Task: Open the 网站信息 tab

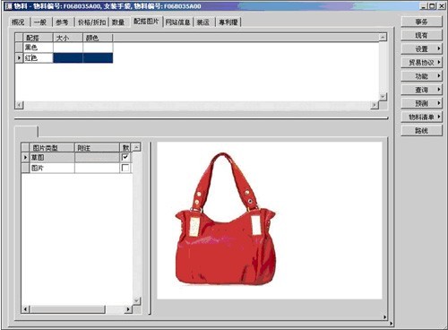Action: pyautogui.click(x=177, y=22)
